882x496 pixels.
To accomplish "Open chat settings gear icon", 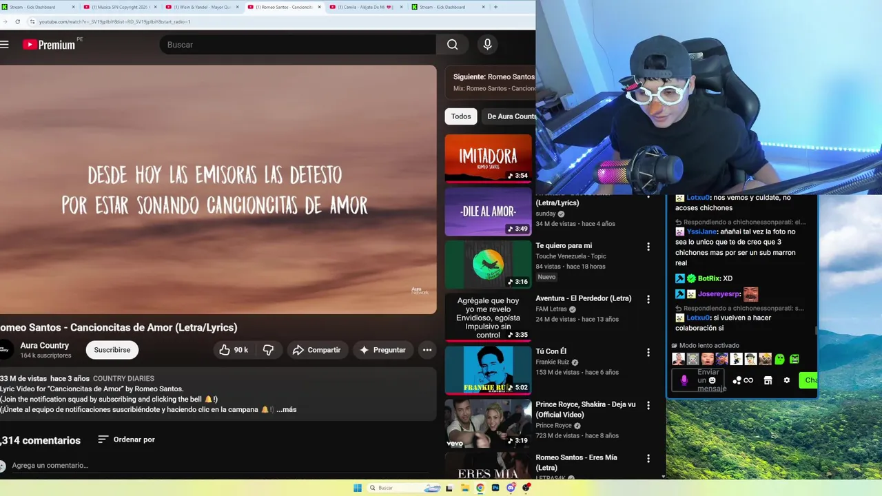I will point(787,380).
